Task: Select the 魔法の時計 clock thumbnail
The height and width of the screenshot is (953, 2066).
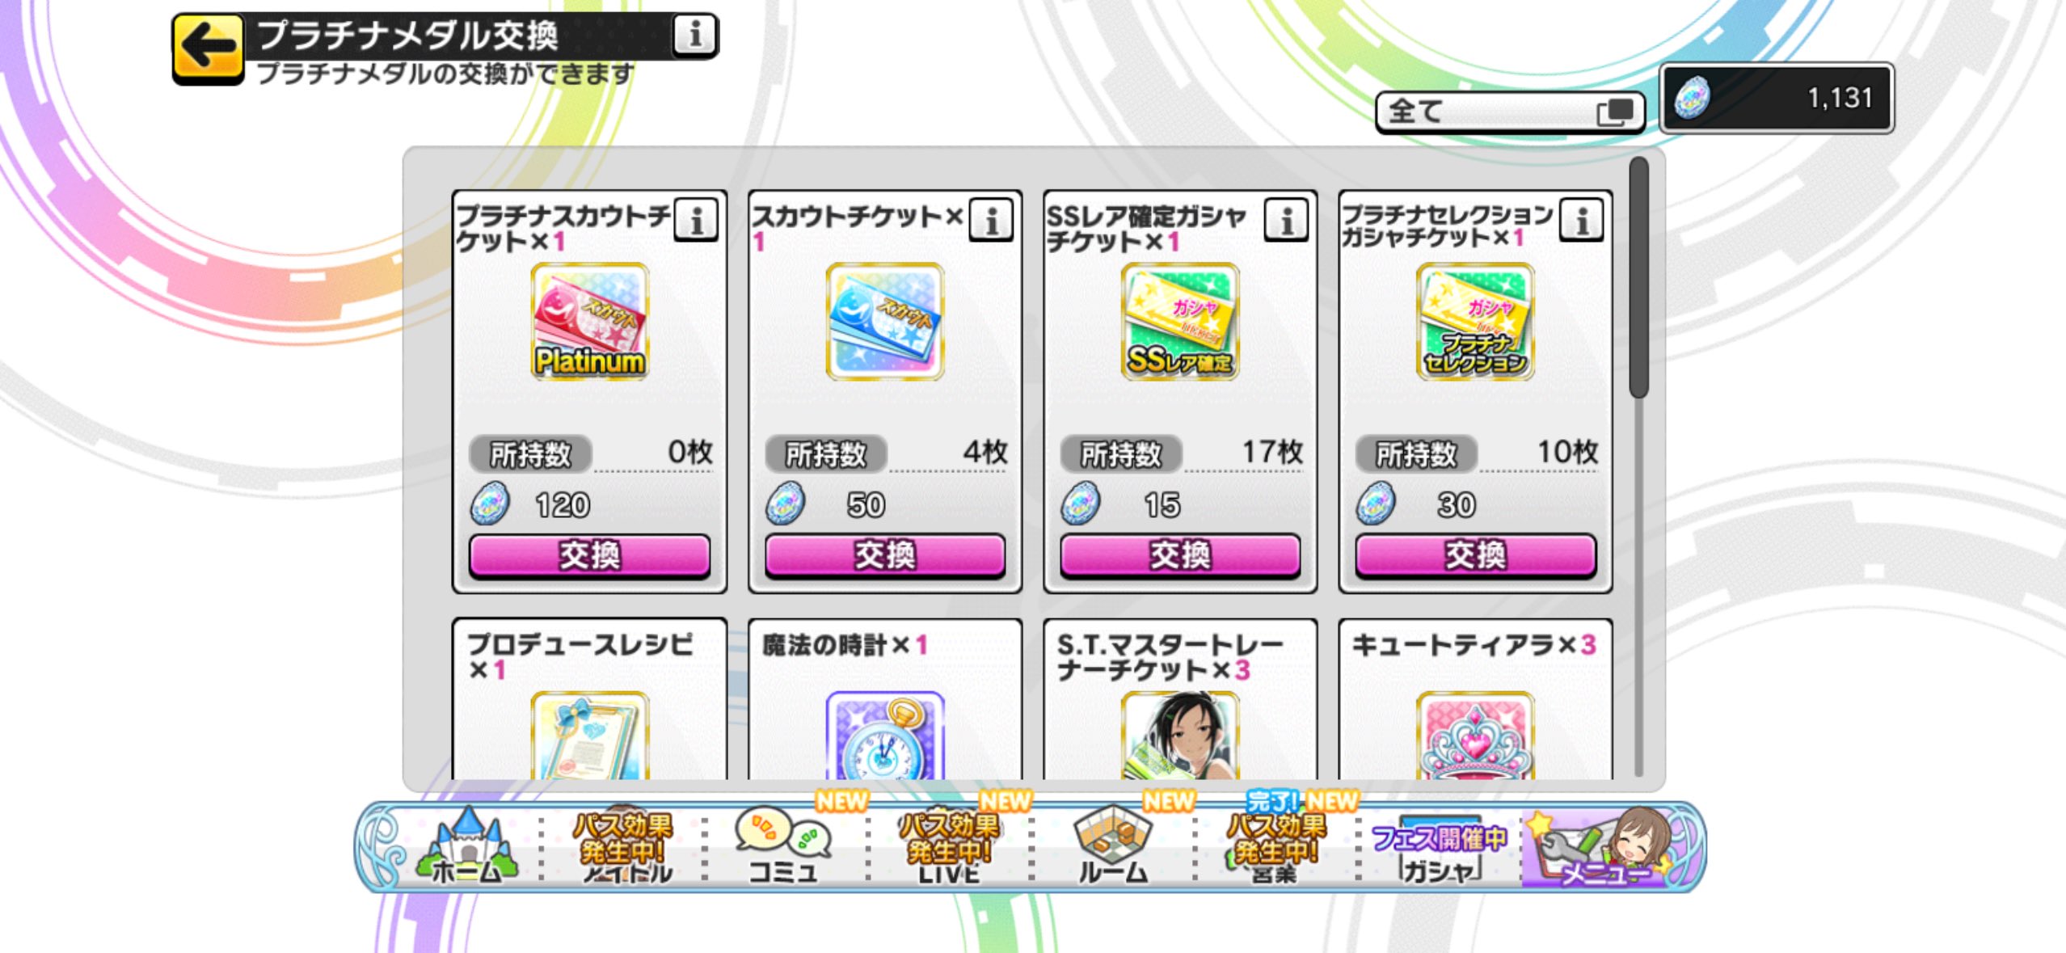Action: (x=885, y=736)
